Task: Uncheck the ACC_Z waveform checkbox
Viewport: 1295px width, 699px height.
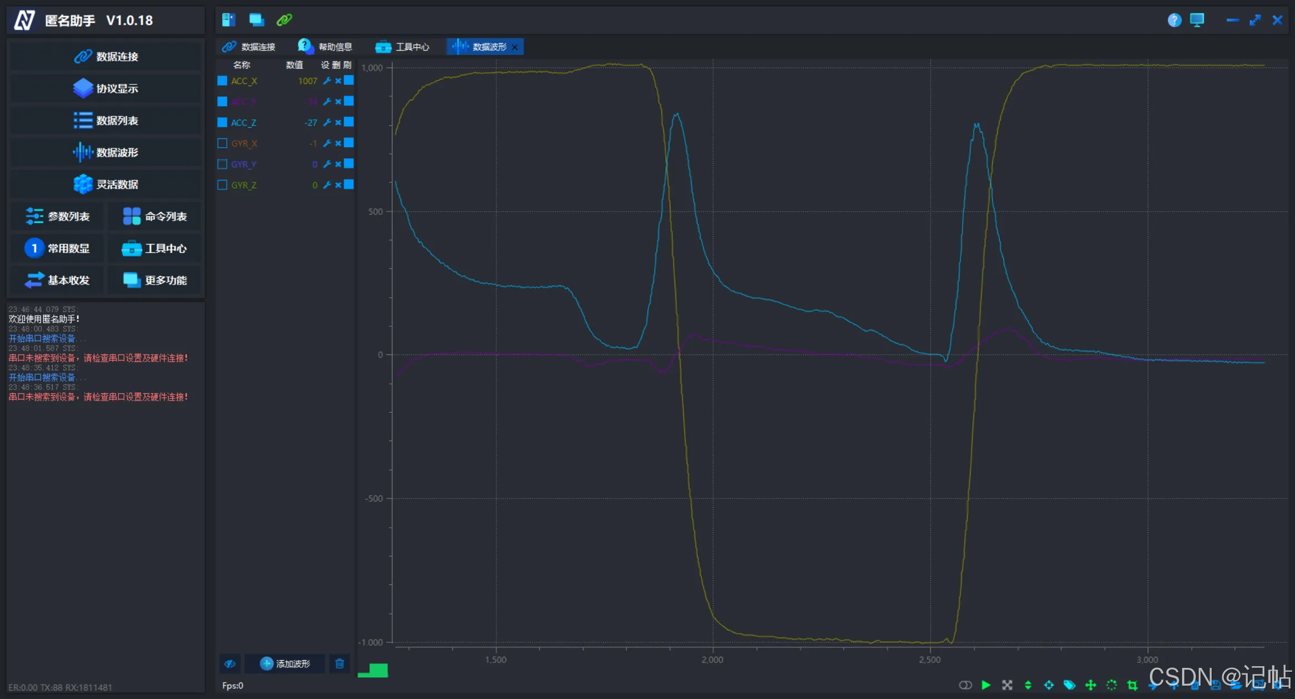Action: tap(222, 122)
